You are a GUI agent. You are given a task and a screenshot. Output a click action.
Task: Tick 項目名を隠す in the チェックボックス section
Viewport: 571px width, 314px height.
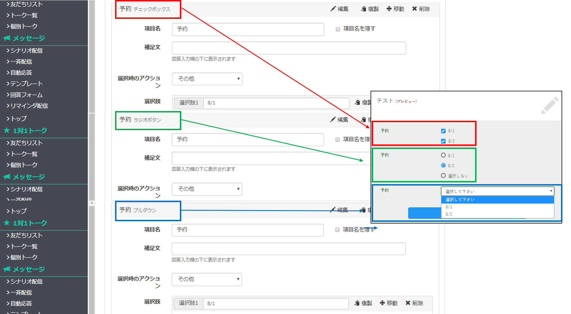pos(338,29)
